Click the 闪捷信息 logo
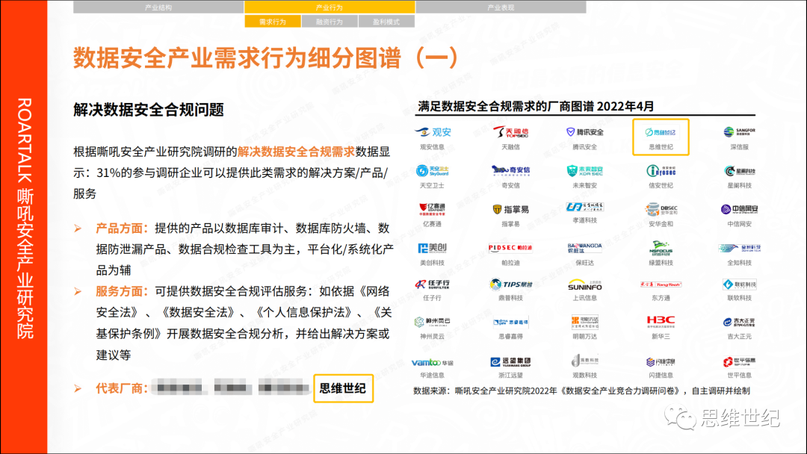Screen dimensions: 807x454 [661, 362]
